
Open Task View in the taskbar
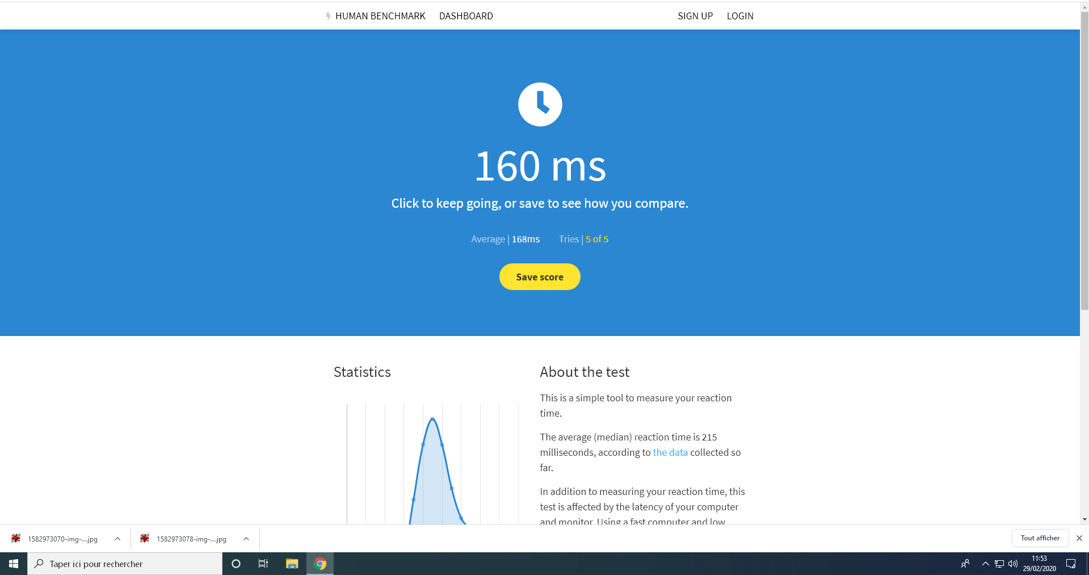[x=263, y=564]
